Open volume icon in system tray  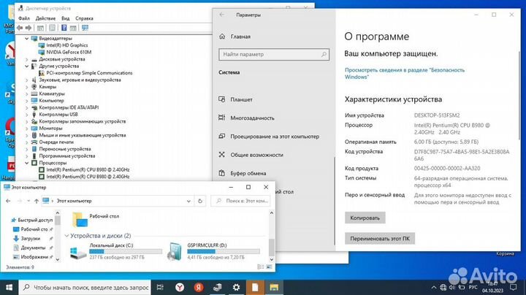pyautogui.click(x=452, y=287)
